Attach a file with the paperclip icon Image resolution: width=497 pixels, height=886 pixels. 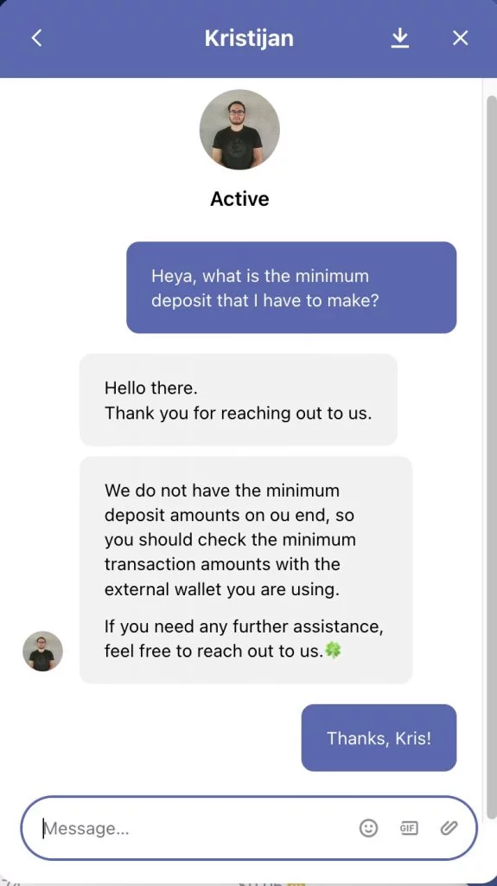(449, 828)
